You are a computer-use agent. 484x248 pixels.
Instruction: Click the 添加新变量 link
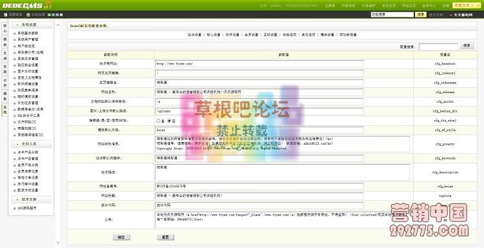[348, 35]
